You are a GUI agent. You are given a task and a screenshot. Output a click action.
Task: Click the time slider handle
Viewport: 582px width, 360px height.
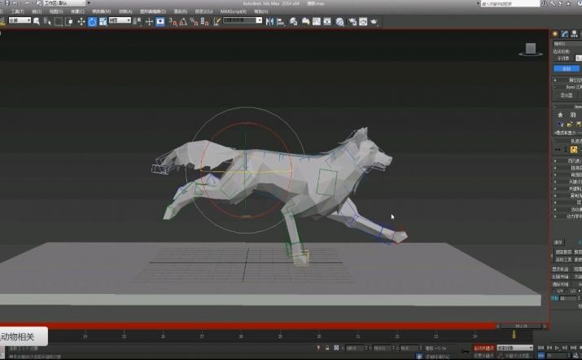[521, 326]
